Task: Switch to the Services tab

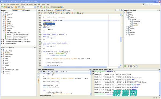Action: [28, 10]
